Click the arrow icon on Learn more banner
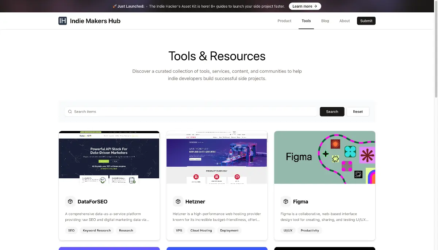This screenshot has width=438, height=250. coord(315,6)
